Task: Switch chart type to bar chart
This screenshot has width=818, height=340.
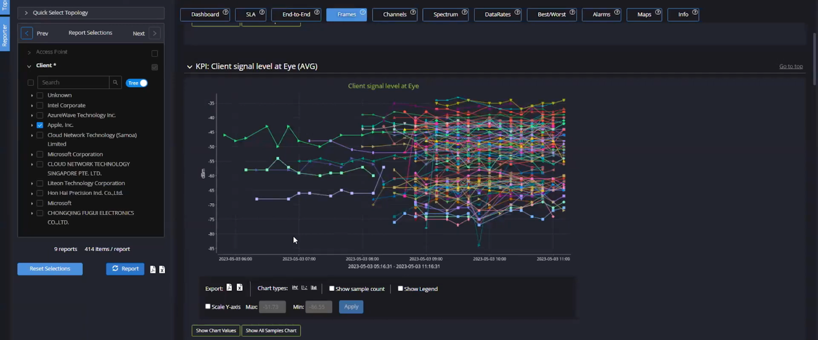Action: coord(314,288)
